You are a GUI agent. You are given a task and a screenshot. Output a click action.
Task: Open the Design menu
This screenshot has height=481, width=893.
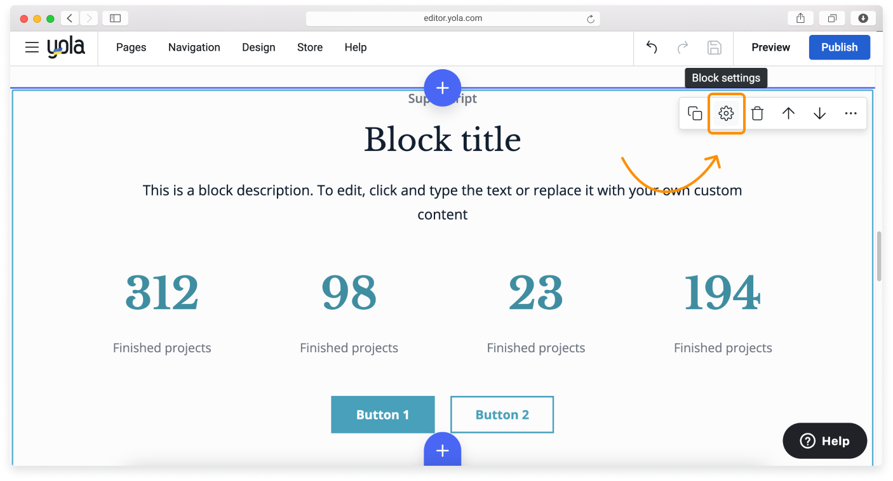[x=258, y=48]
